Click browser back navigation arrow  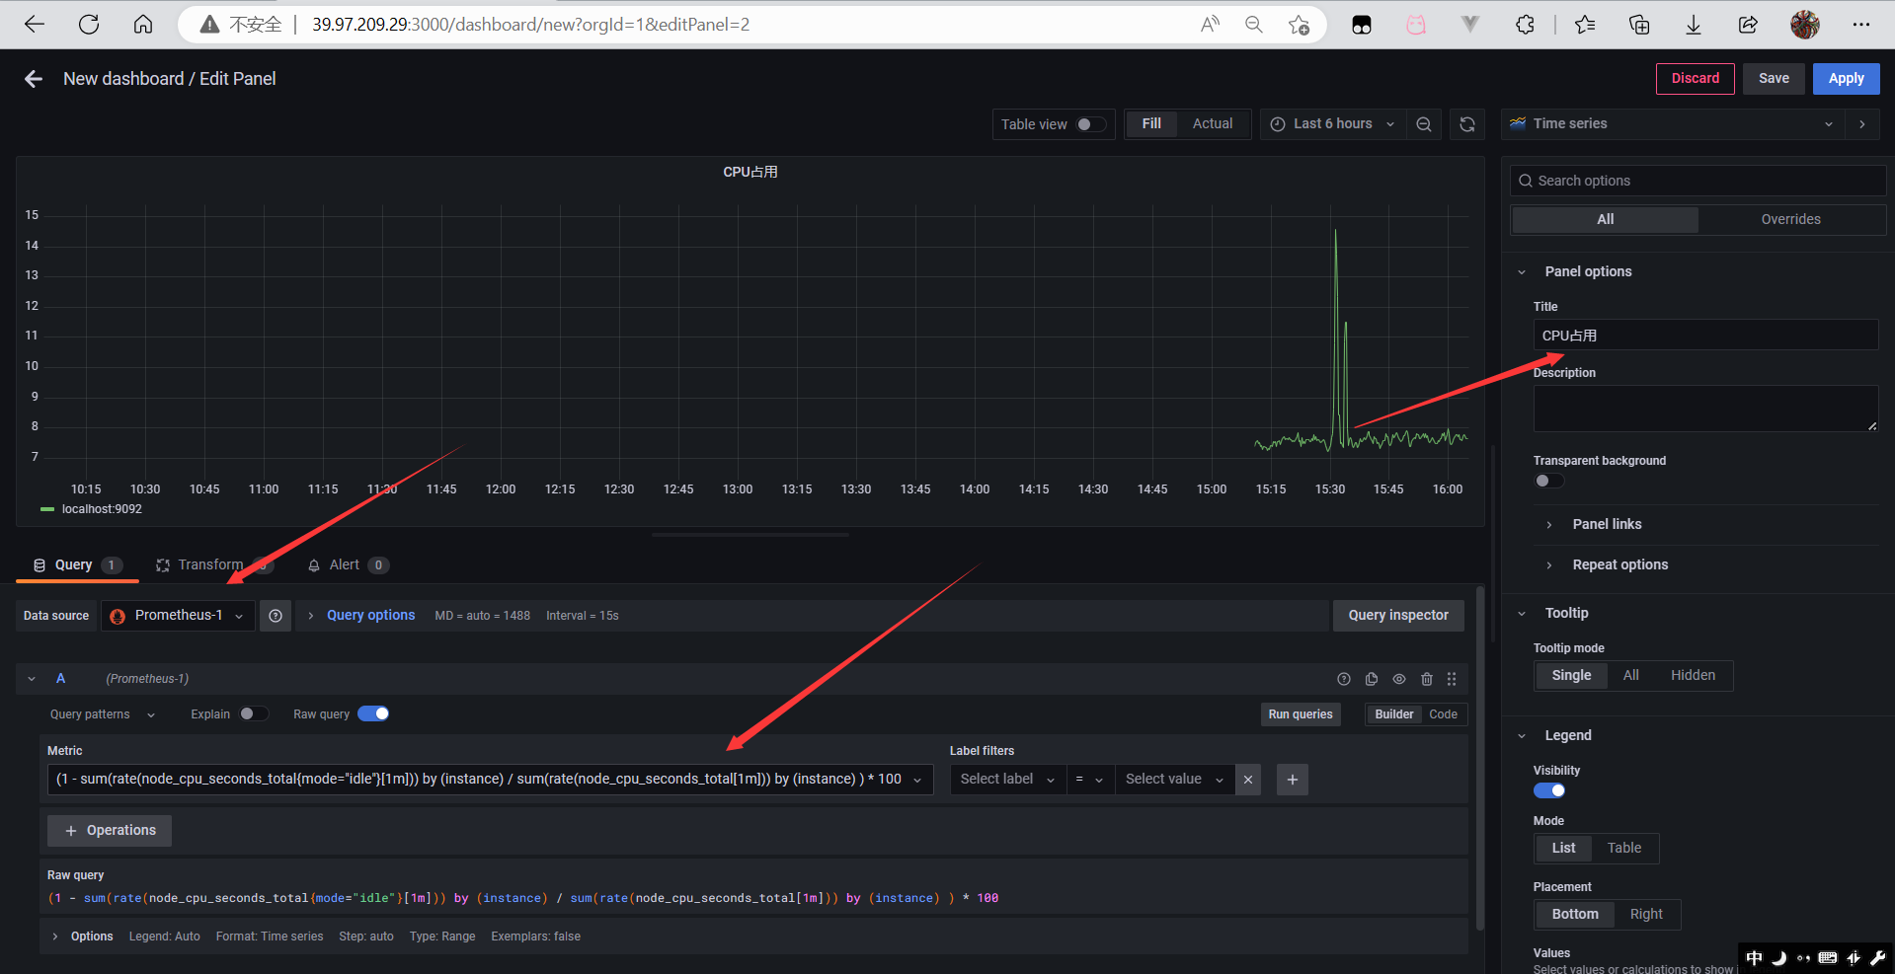click(x=35, y=25)
